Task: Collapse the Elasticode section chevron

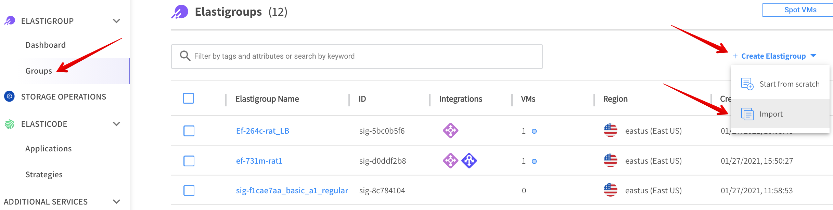Action: coord(116,124)
